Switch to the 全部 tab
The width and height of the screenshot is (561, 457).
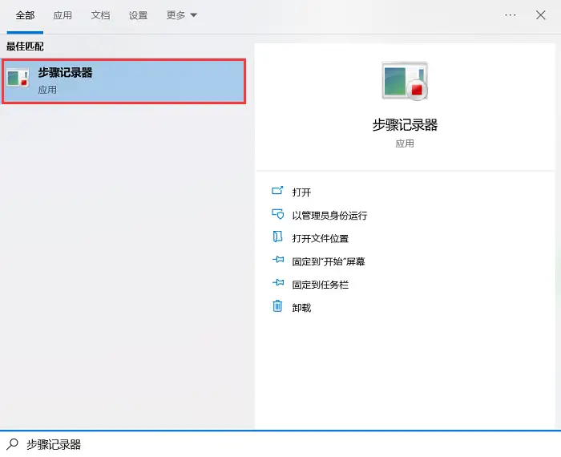pos(25,15)
